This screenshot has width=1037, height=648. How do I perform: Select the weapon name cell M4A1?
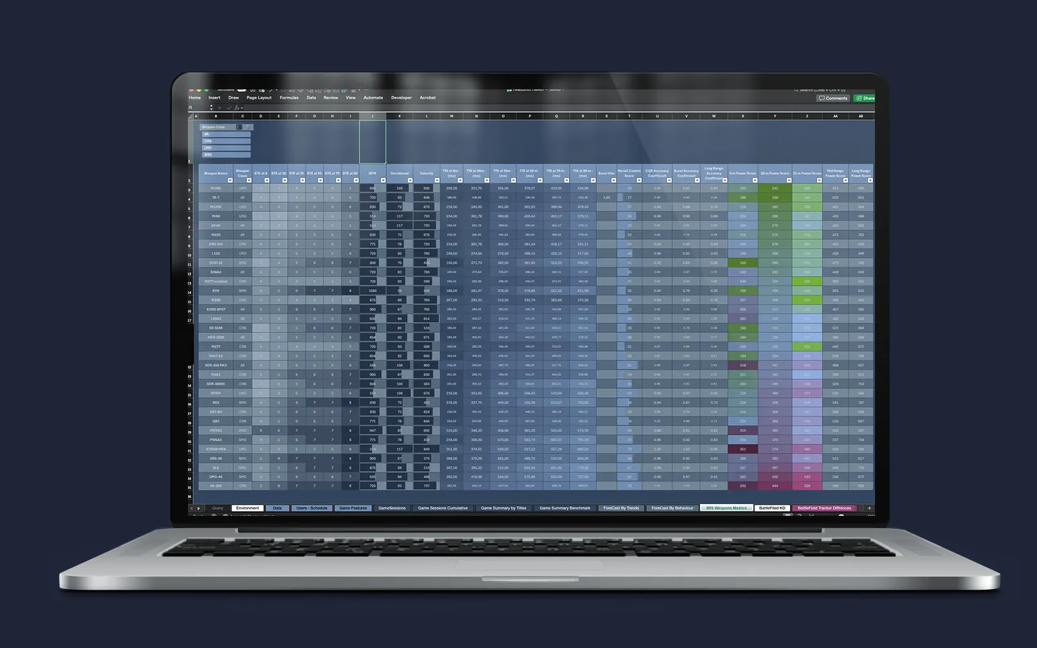tap(216, 375)
